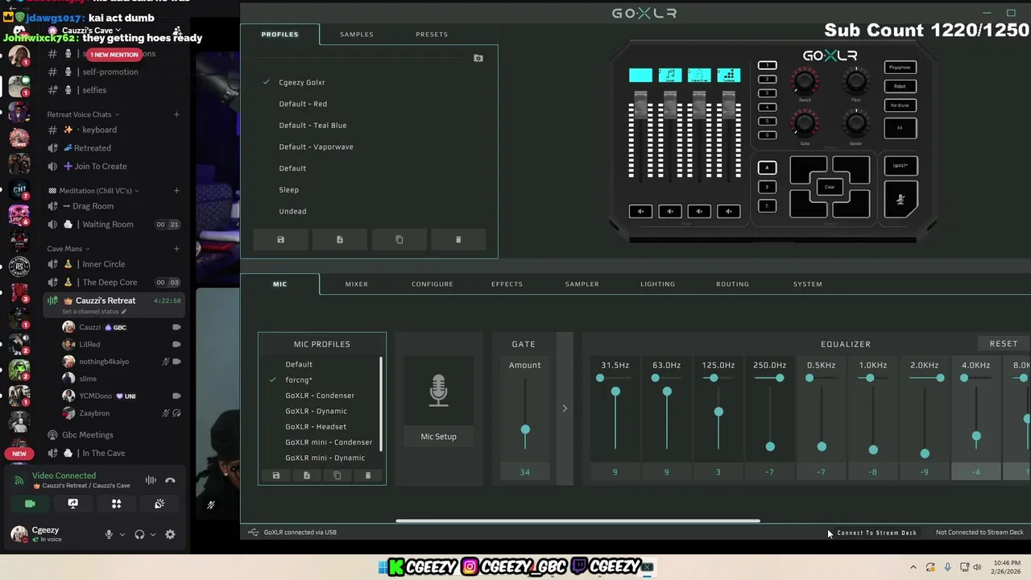Open the Discord microphone device dropdown arrow
This screenshot has width=1031, height=580.
point(122,534)
